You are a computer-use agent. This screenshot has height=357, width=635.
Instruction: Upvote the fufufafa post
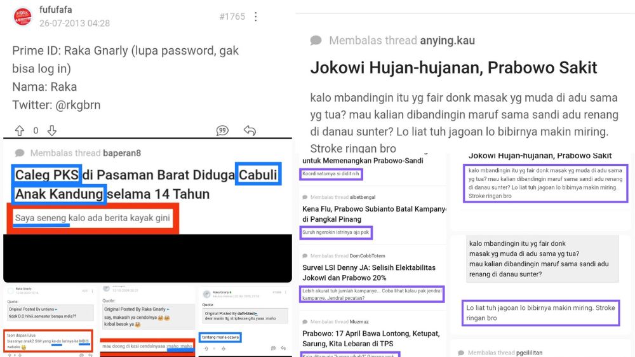(x=19, y=130)
